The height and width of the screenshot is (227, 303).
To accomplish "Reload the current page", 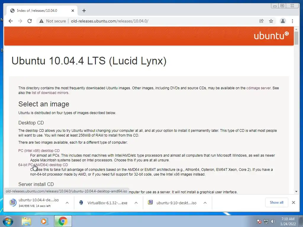I will 30,21.
